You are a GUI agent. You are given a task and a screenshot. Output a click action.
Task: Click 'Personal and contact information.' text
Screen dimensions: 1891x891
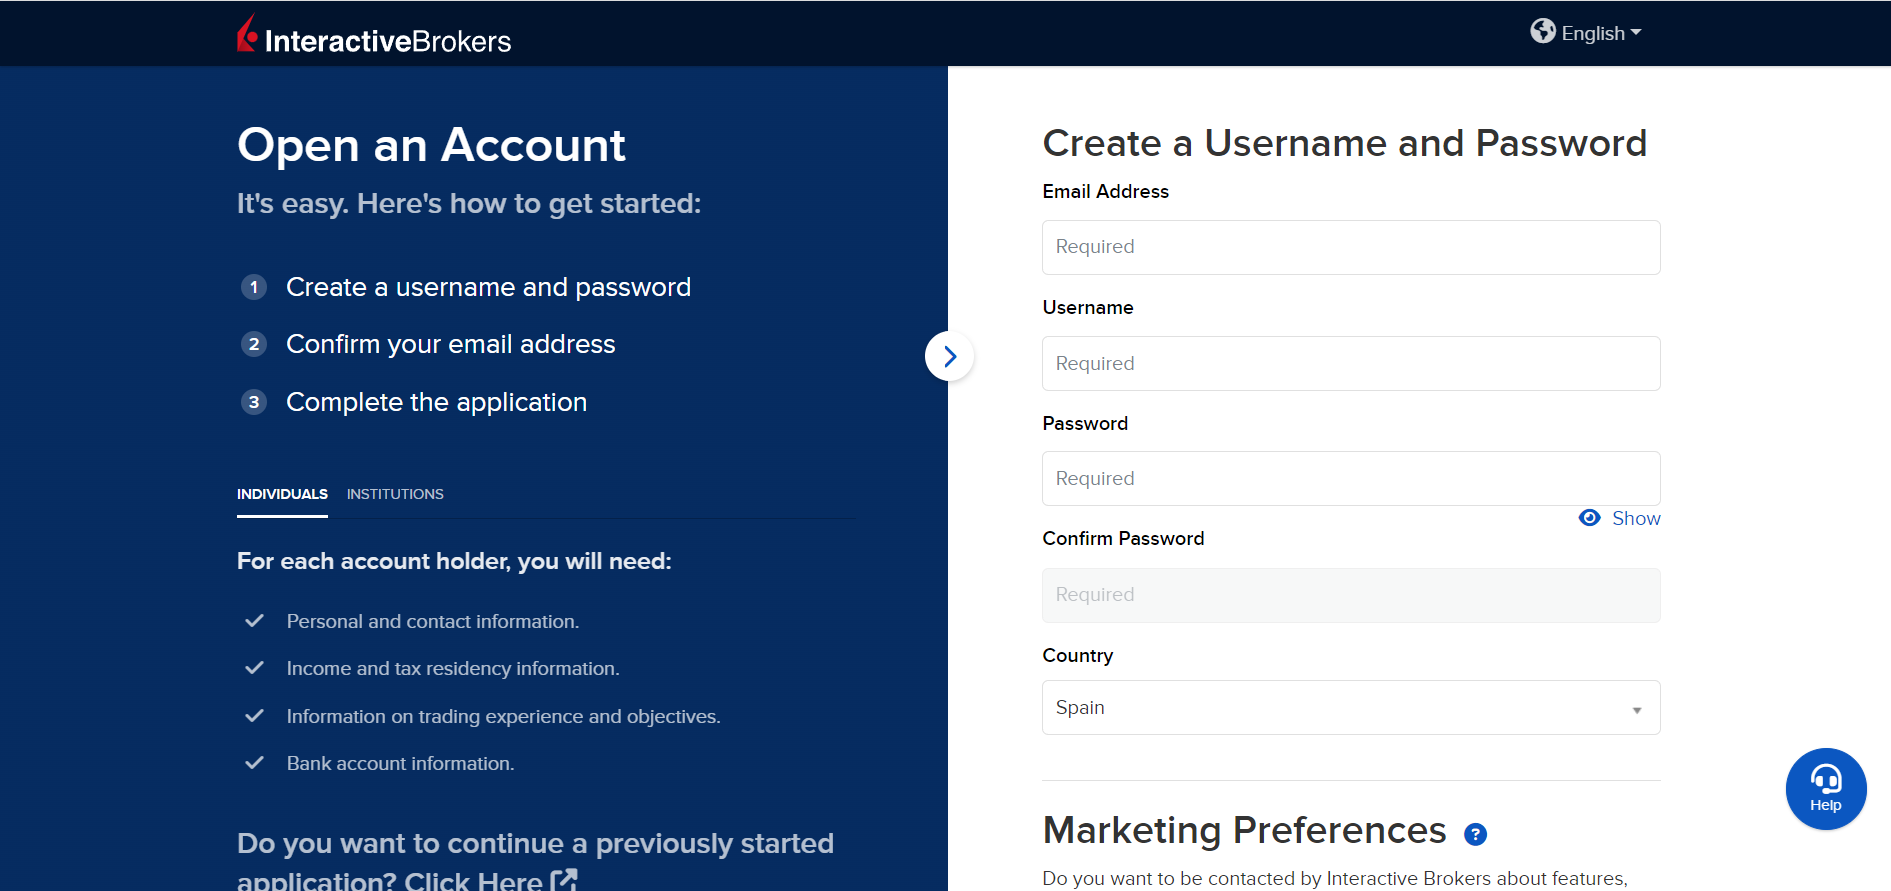433,621
